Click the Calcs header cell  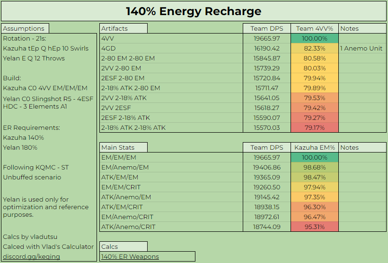pos(123,246)
